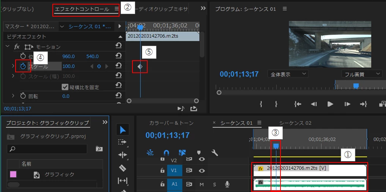Select シーケンス 01 timeline tab
The width and height of the screenshot is (386, 192).
(236, 123)
